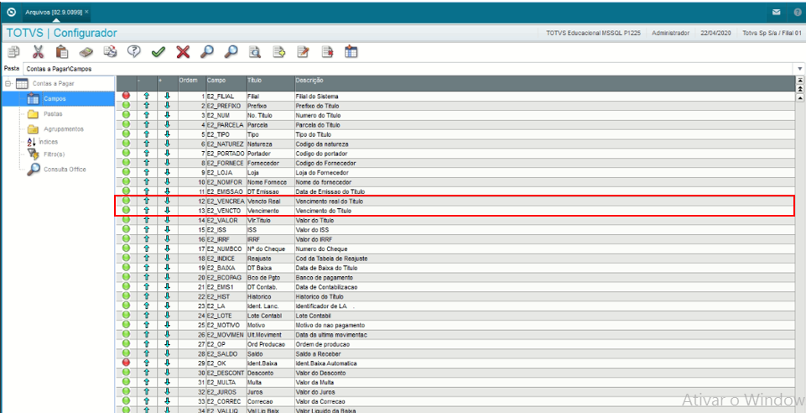
Task: Click the table structure toolbar icon
Action: (351, 52)
